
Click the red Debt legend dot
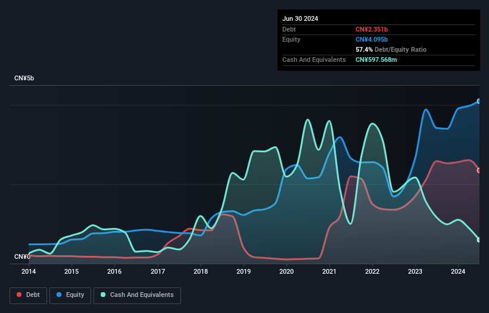pyautogui.click(x=19, y=295)
